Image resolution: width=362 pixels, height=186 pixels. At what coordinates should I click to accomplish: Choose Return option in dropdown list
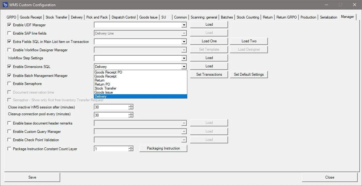(140, 80)
